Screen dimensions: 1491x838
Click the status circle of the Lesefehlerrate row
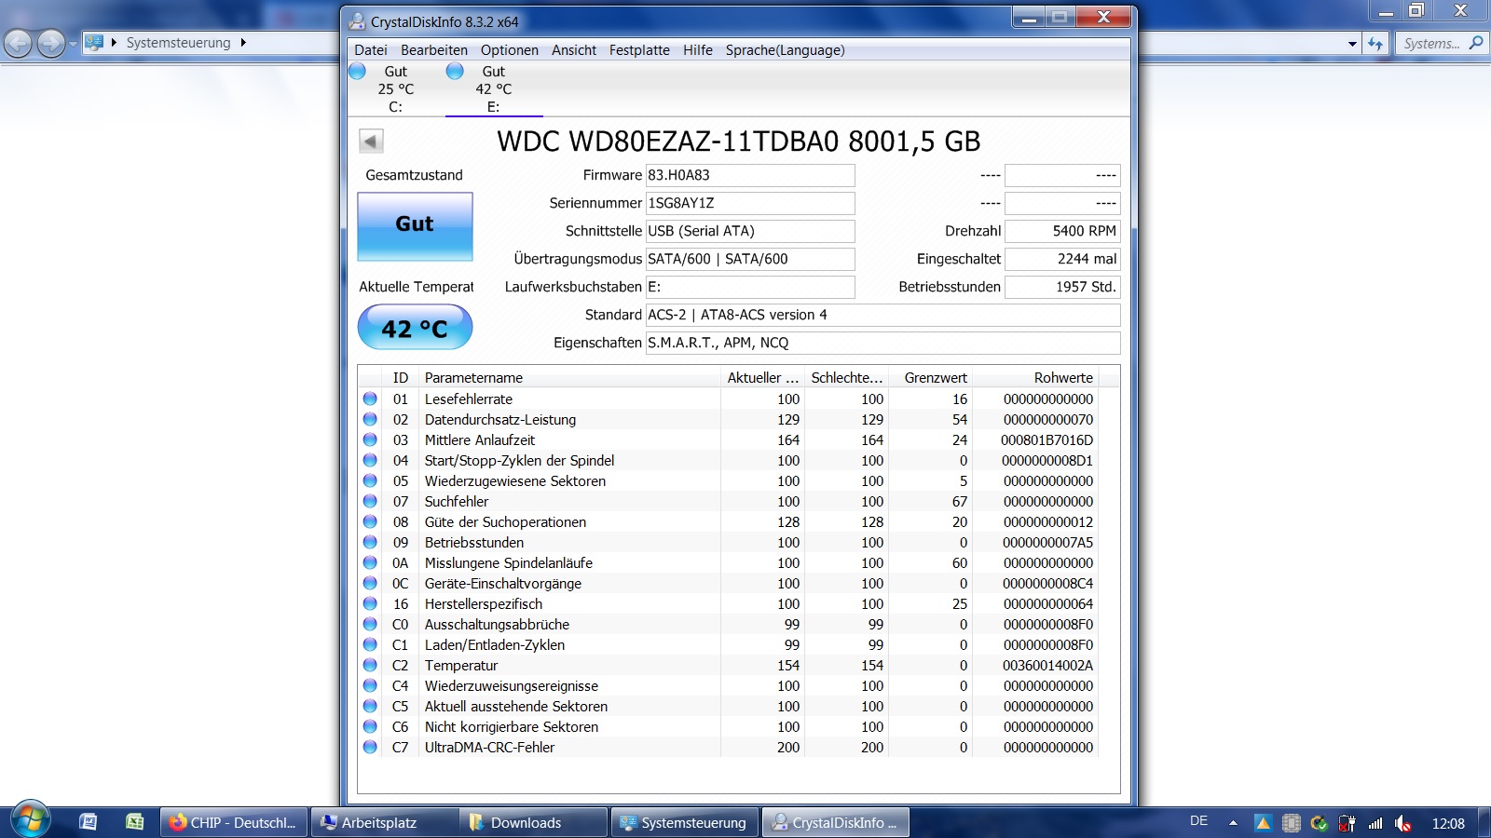370,399
